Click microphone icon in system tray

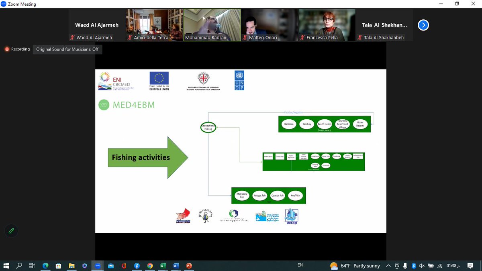405,266
